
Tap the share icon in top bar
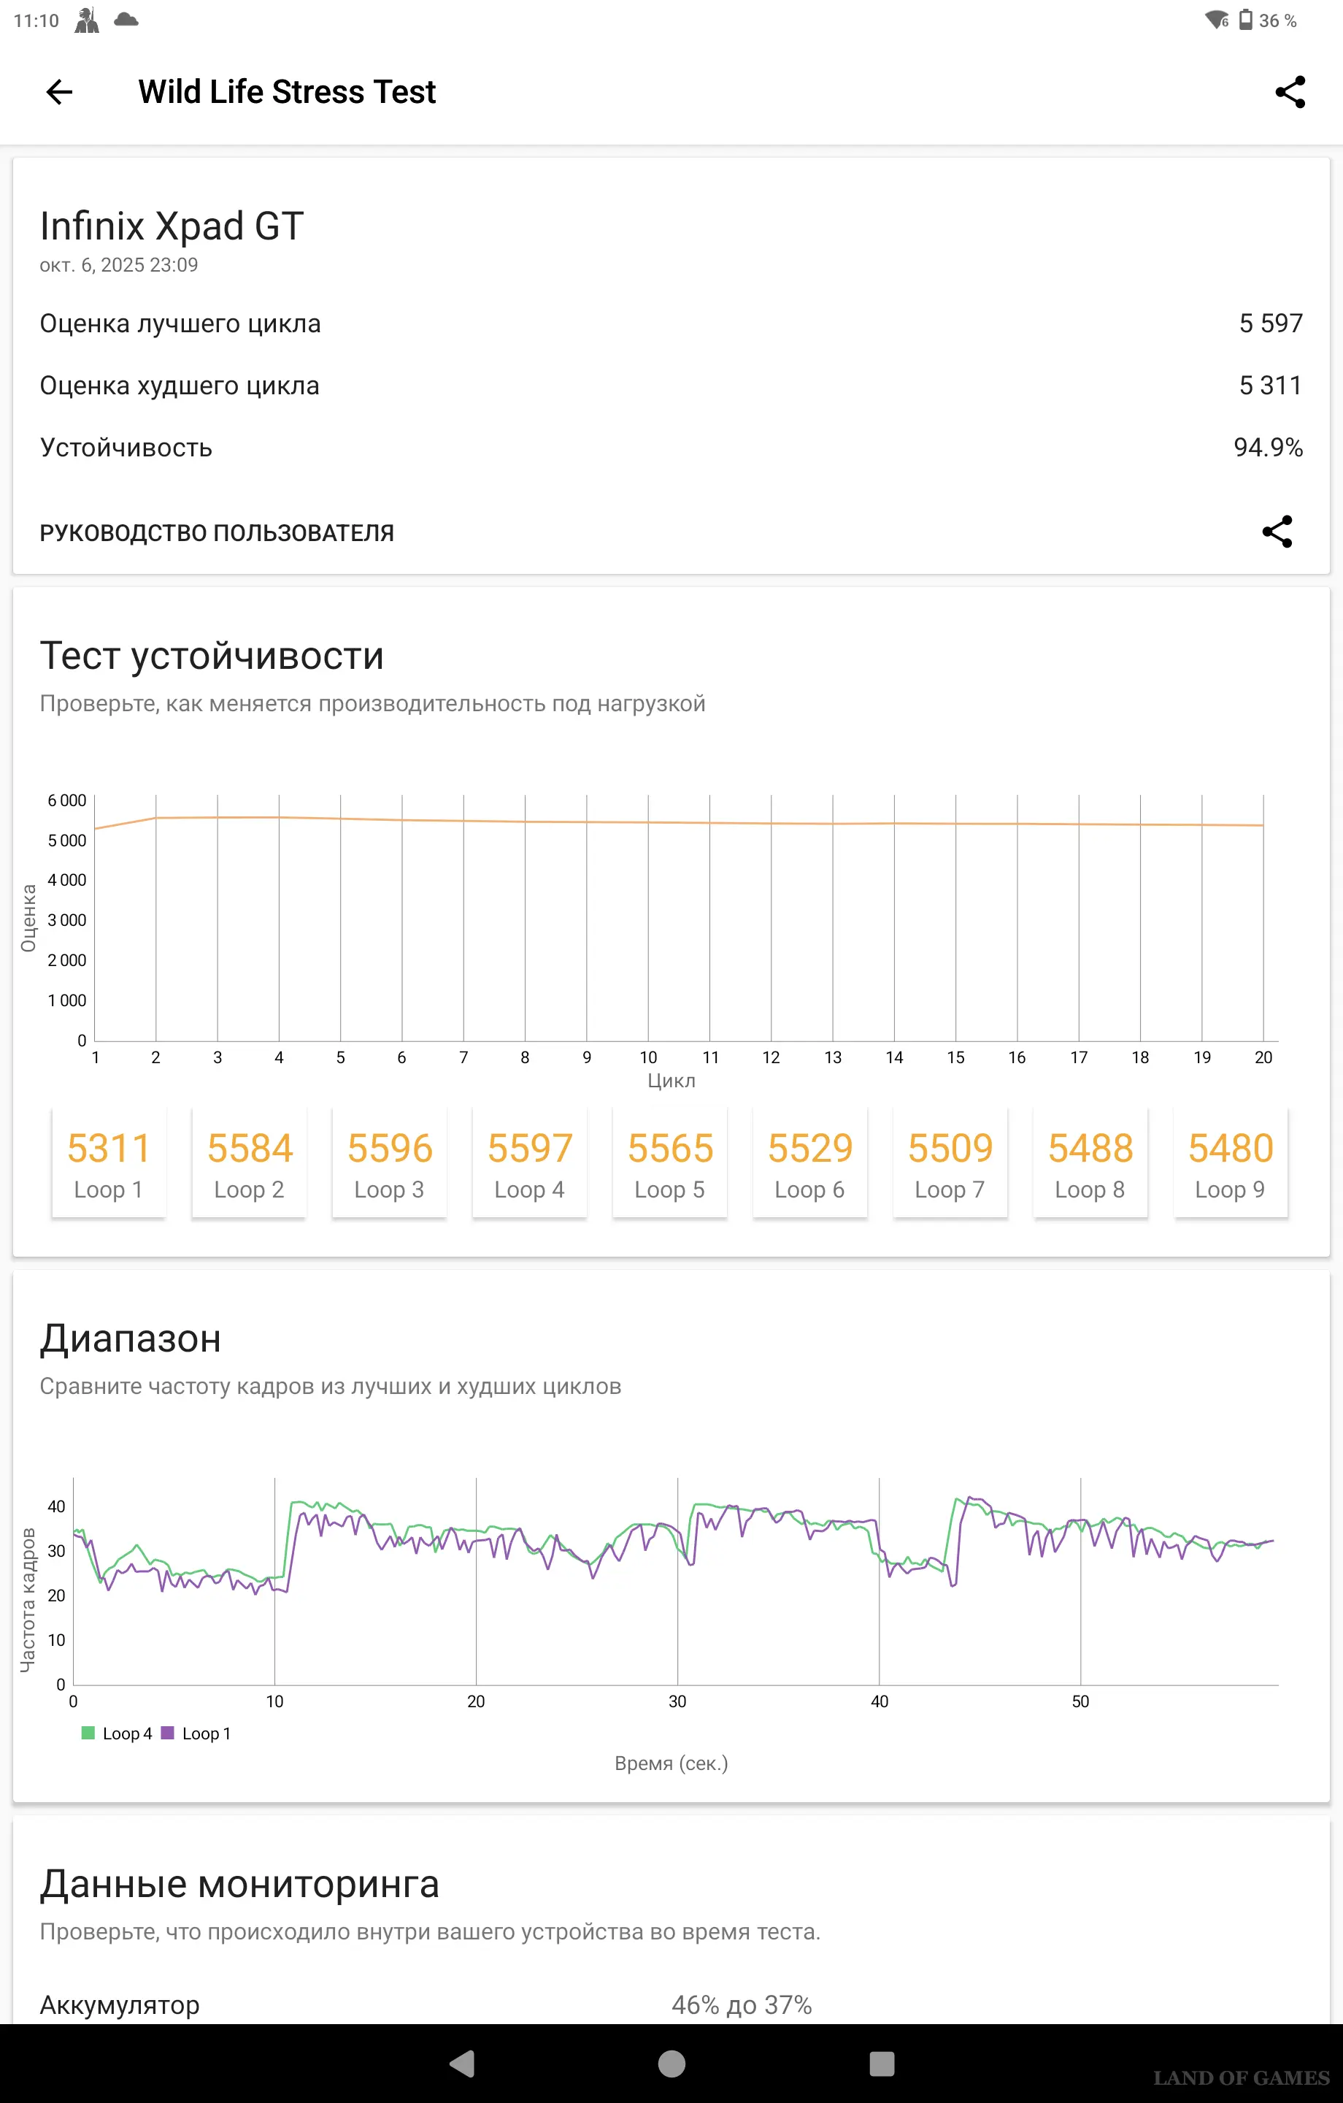tap(1290, 92)
